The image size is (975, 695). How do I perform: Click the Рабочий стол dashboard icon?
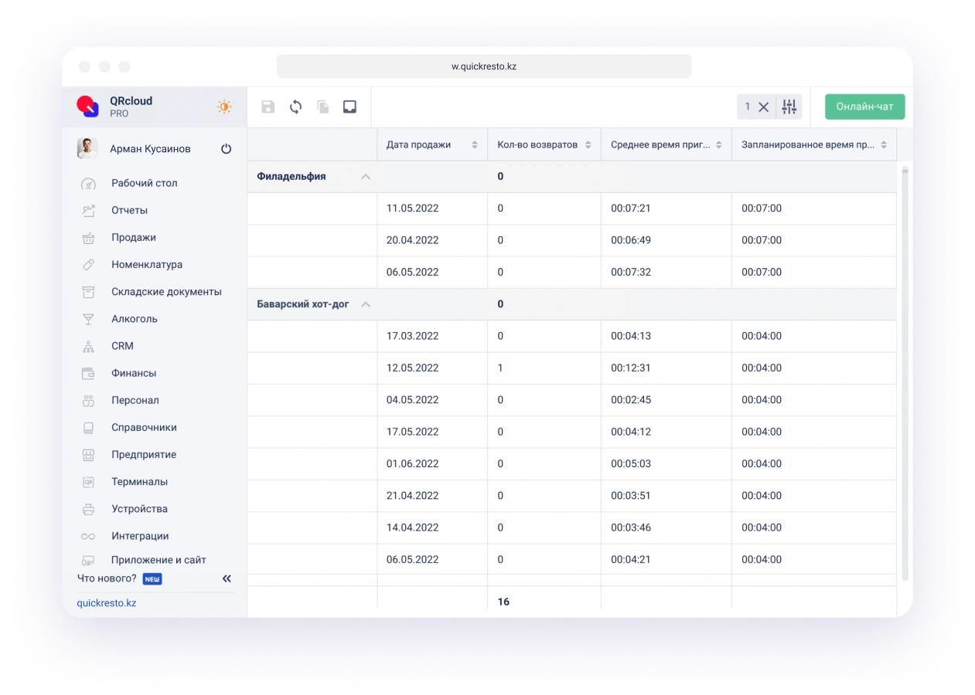(x=87, y=183)
